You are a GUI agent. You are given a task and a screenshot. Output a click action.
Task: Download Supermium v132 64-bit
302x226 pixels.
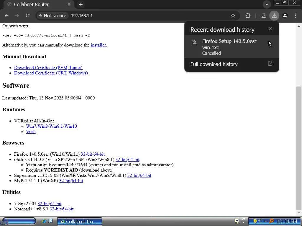pyautogui.click(x=146, y=175)
